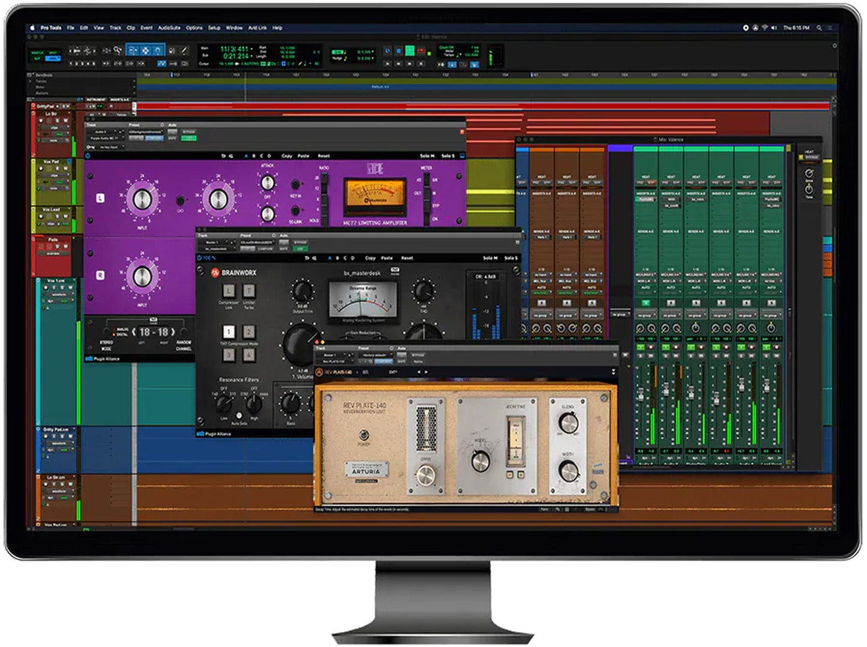Viewport: 867px width, 647px height.
Task: Select the Zoomer tool in the toolbar
Action: [118, 50]
